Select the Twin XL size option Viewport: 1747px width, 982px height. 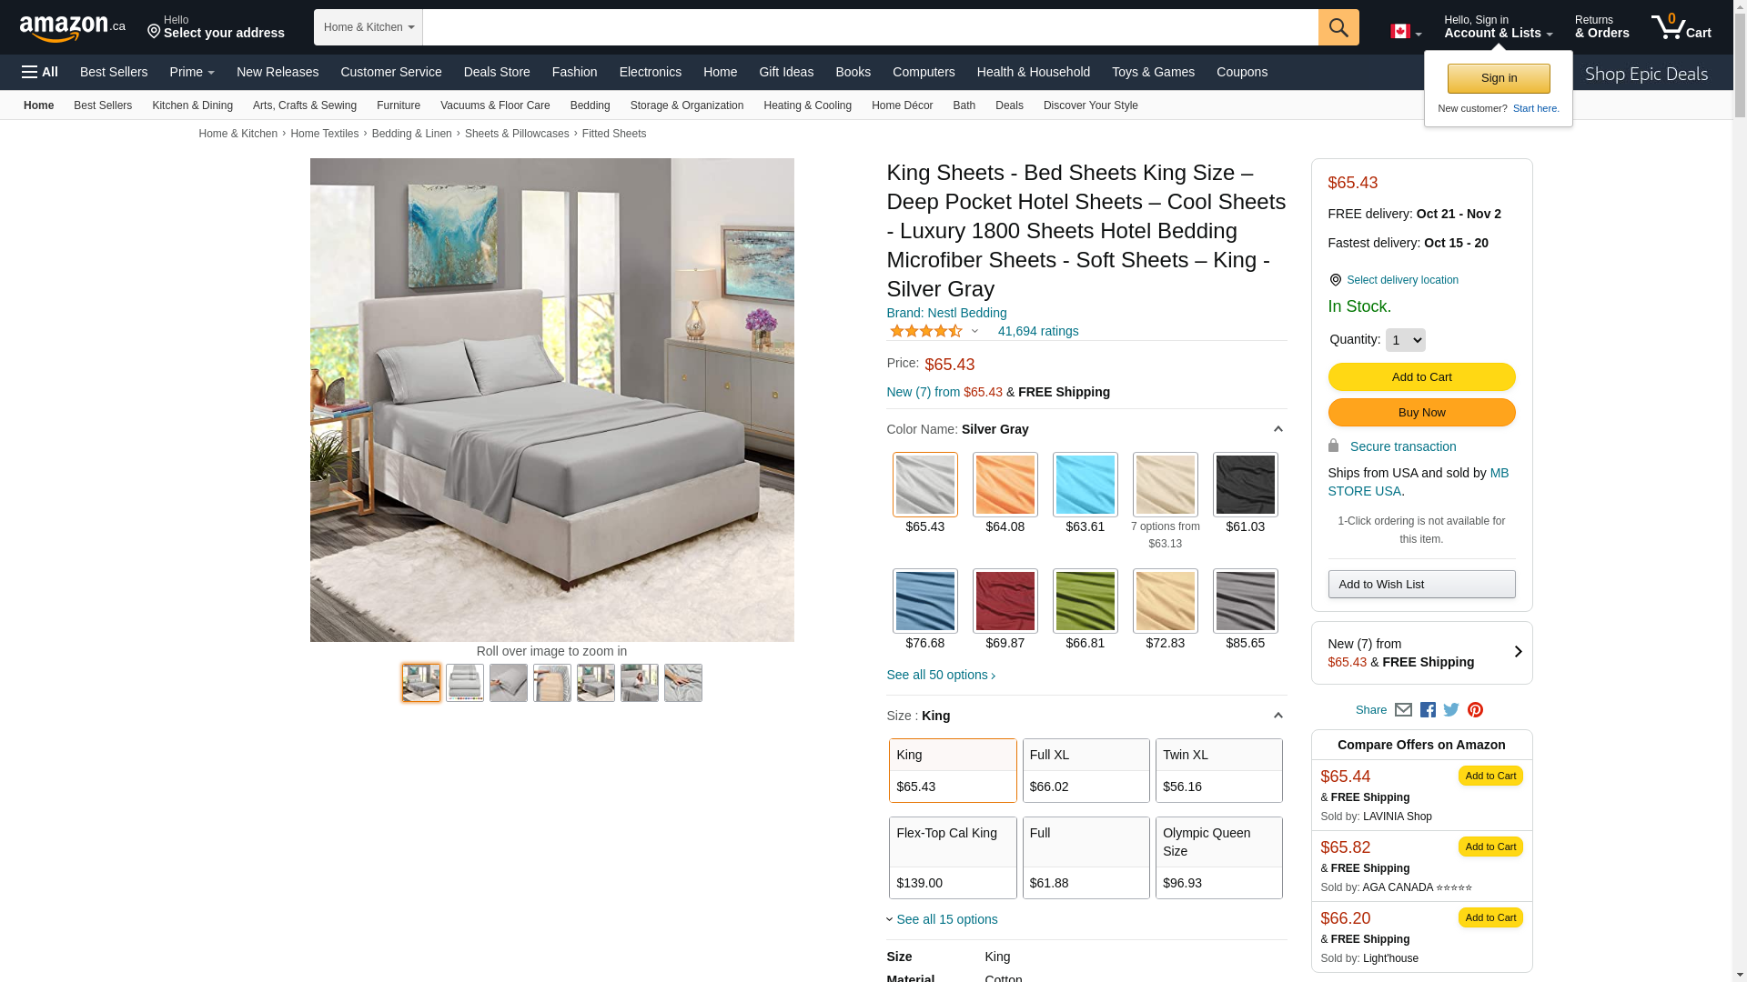[1219, 770]
